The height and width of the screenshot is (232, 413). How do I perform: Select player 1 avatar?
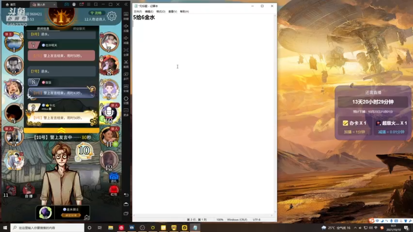coord(14,42)
